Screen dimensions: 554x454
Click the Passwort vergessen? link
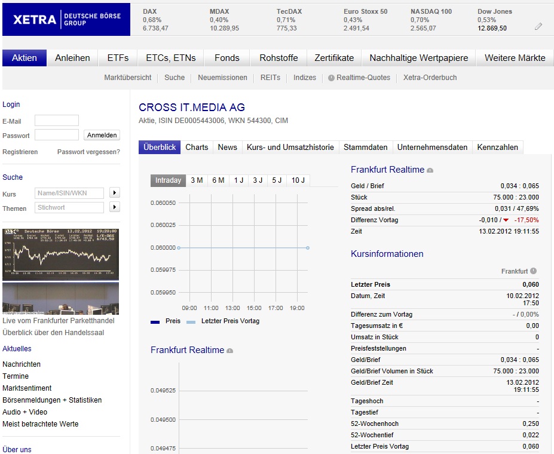[x=88, y=152]
